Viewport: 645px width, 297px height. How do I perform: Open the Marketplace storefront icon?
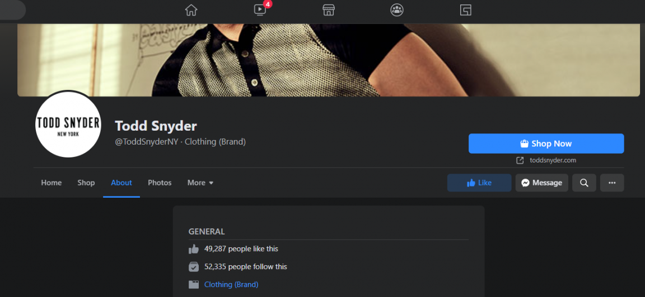pos(328,10)
